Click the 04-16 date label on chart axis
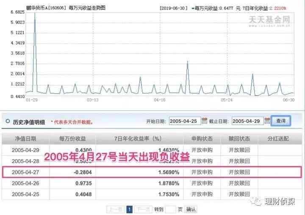The width and height of the screenshot is (305, 215). [160, 100]
